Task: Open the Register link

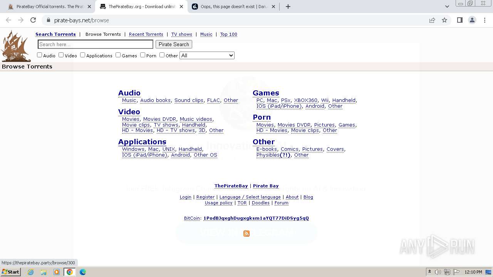Action: coord(205,197)
